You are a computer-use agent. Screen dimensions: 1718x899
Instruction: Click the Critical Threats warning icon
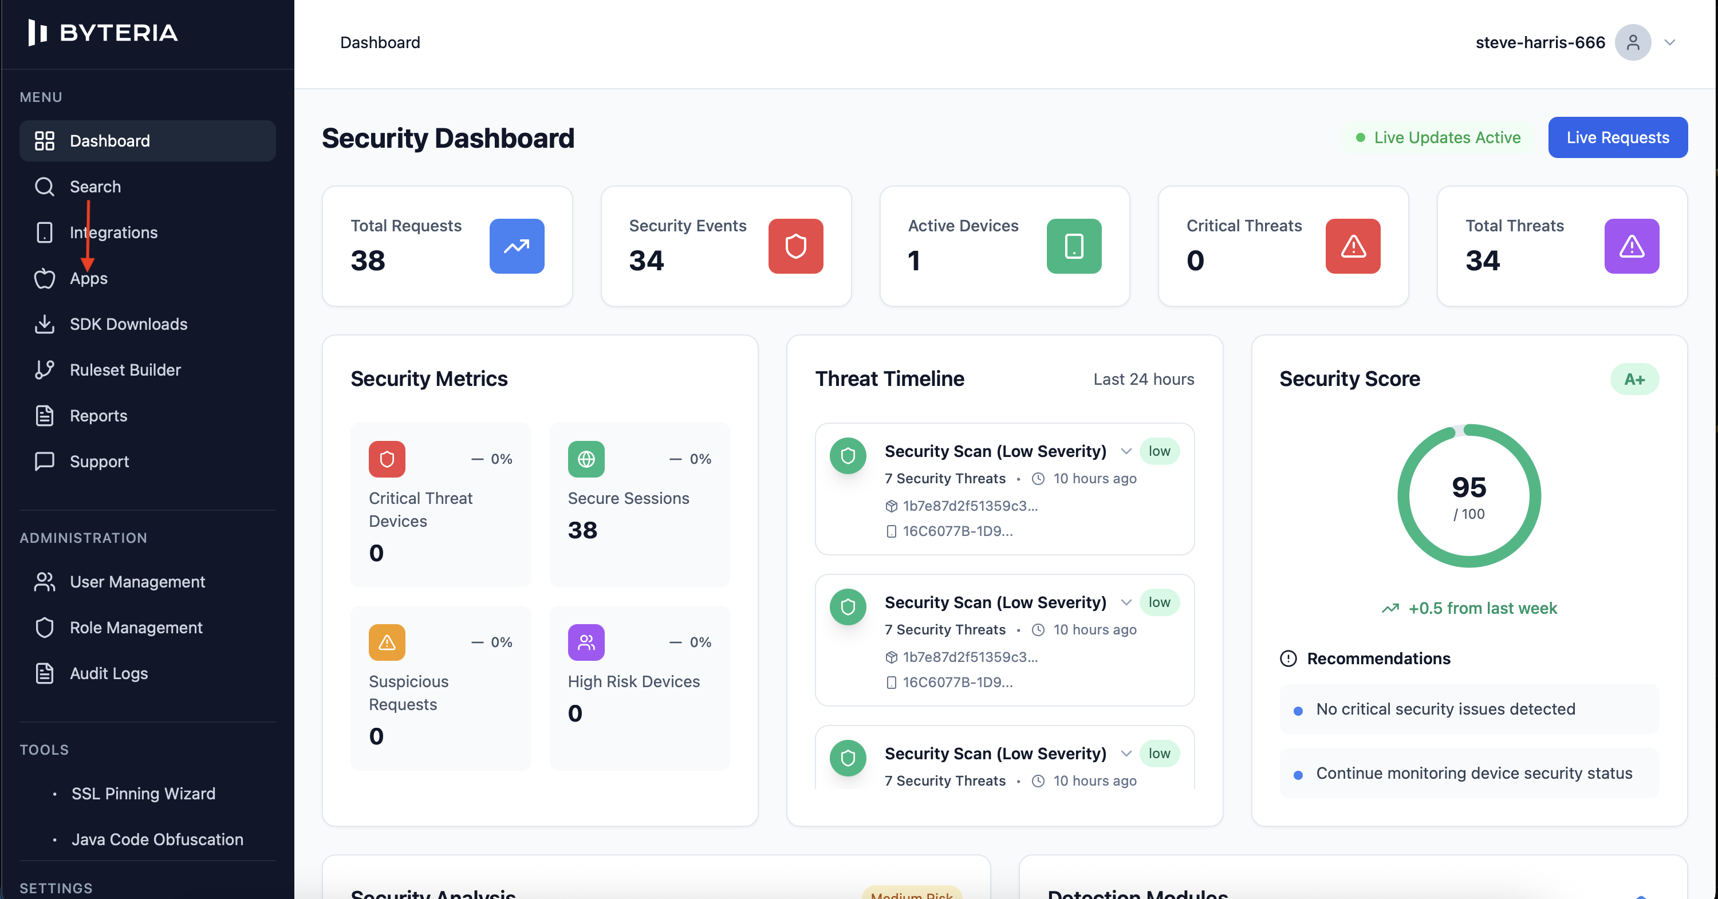point(1353,246)
